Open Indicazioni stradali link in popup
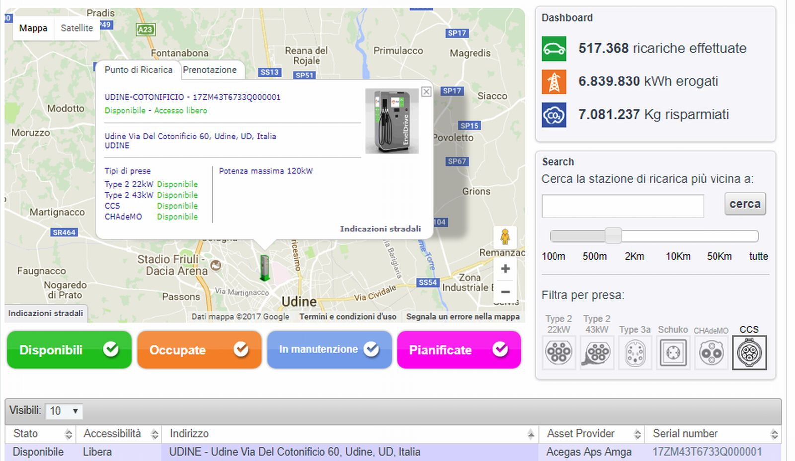Viewport: 795px width, 461px height. (381, 229)
